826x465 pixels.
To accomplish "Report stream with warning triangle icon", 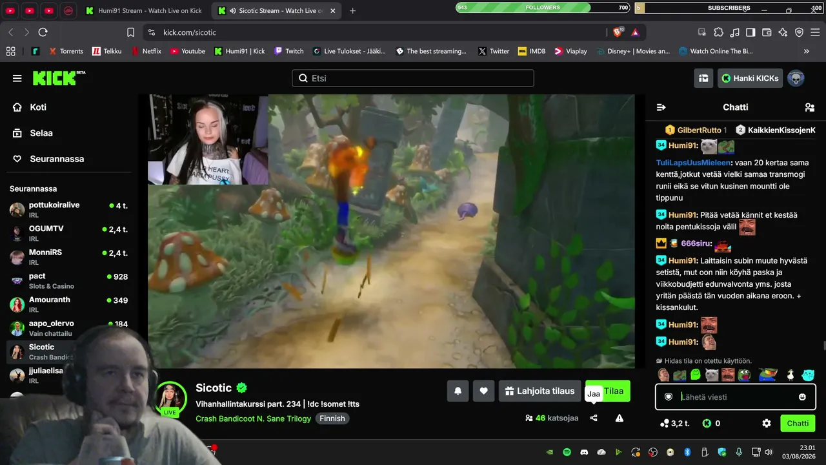I will [x=619, y=418].
